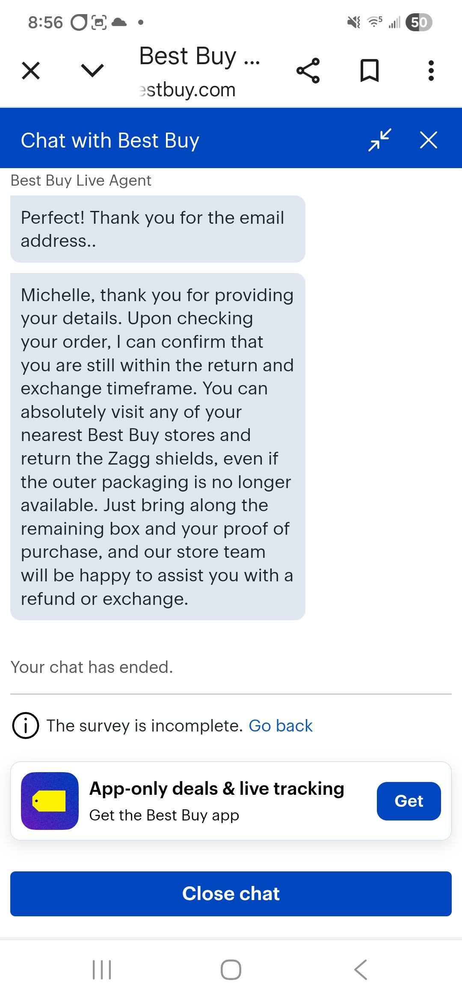
Task: Collapse the page using the down chevron
Action: point(92,71)
